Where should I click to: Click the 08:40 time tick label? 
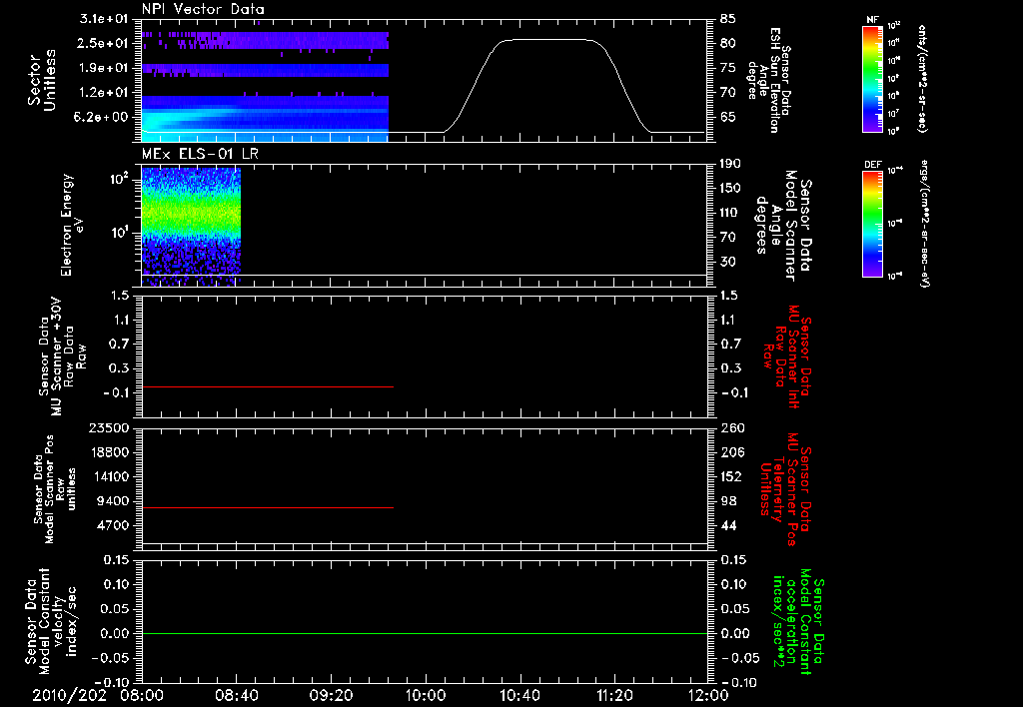coord(236,695)
